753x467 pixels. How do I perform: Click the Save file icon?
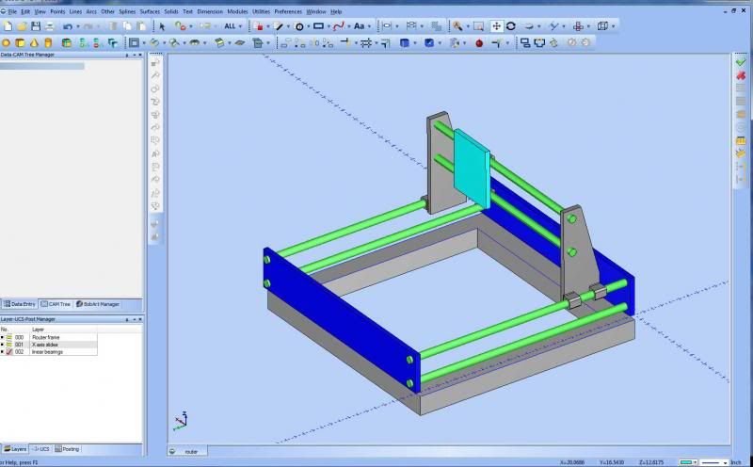[36, 26]
